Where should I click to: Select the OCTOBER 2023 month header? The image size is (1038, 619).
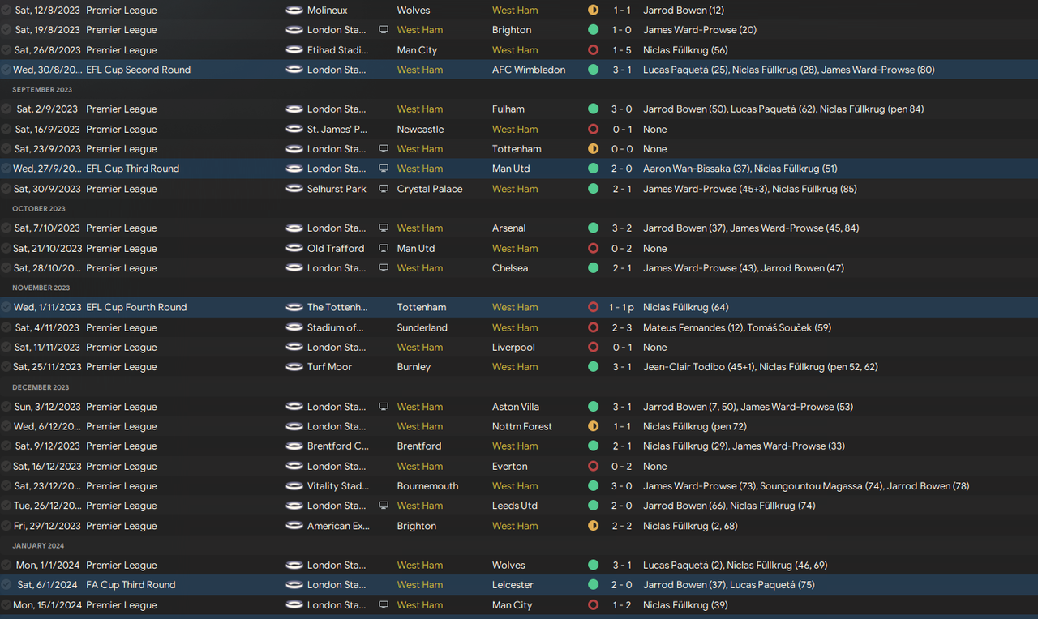coord(40,209)
